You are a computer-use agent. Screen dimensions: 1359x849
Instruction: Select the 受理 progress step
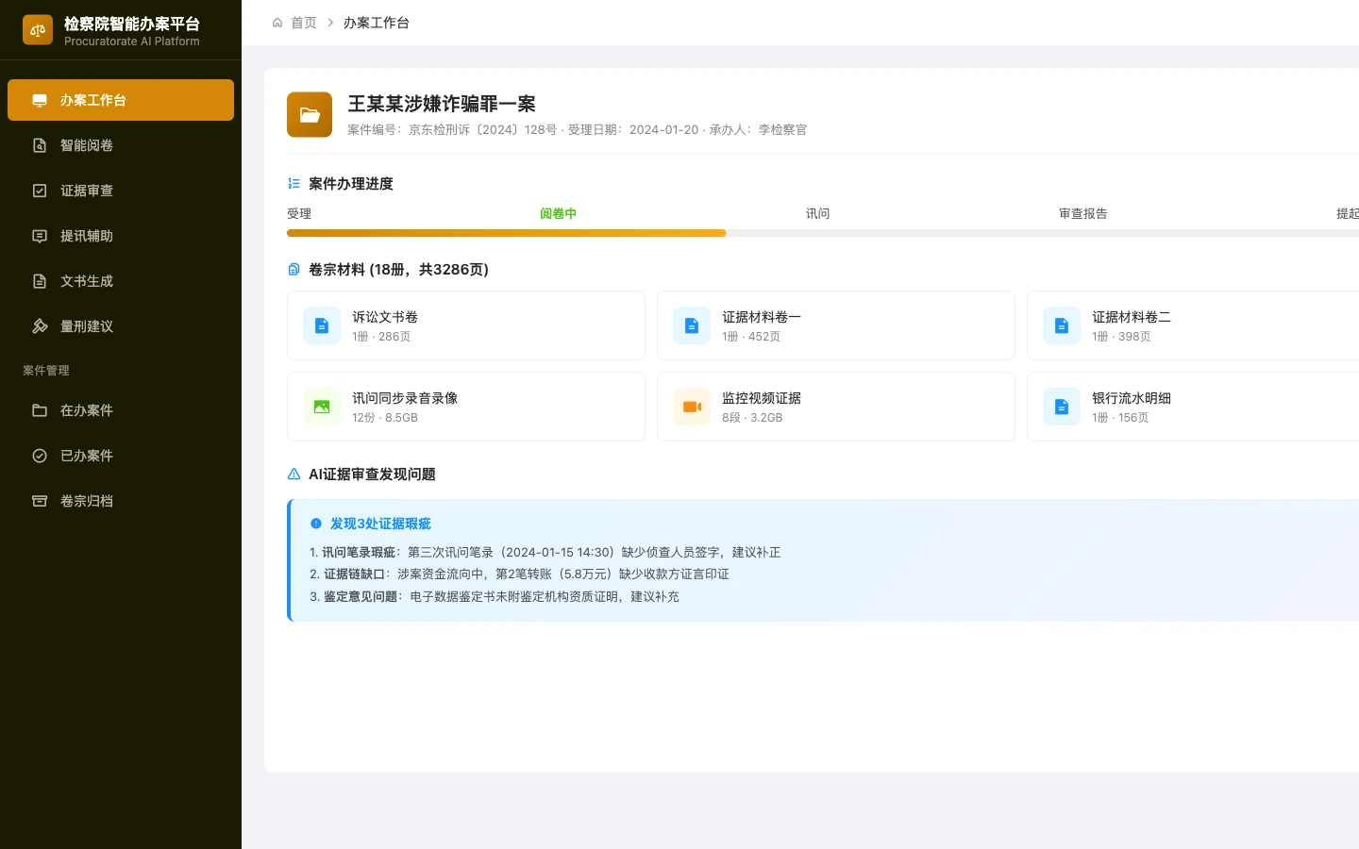(299, 214)
